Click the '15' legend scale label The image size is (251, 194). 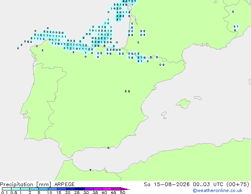pyautogui.click(x=59, y=192)
